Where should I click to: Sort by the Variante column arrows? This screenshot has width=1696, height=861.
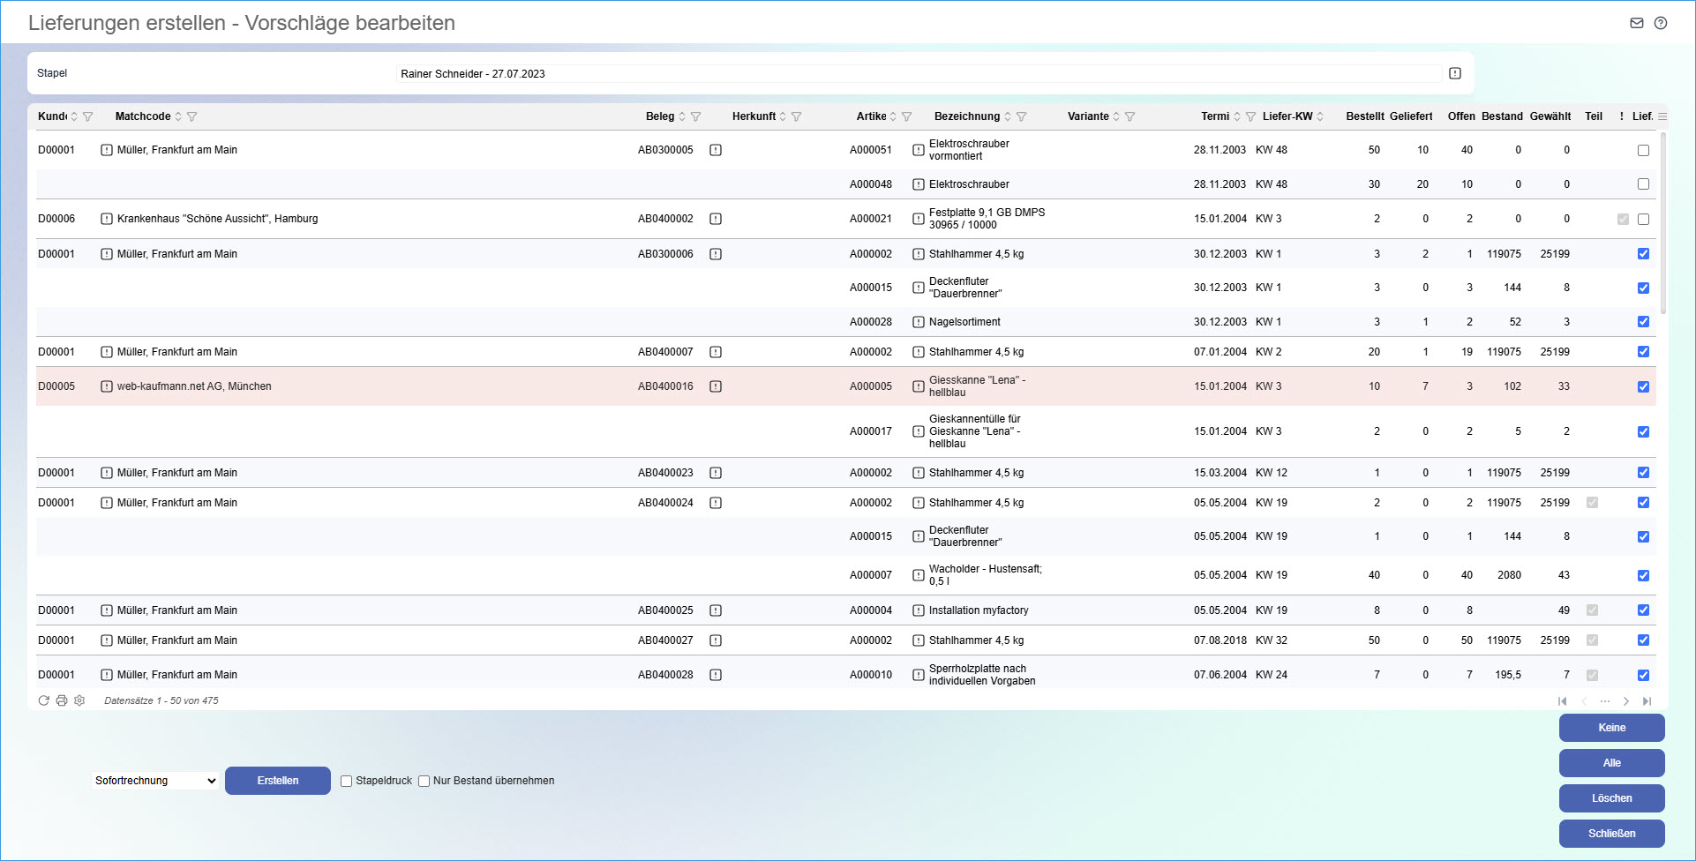click(x=1116, y=116)
